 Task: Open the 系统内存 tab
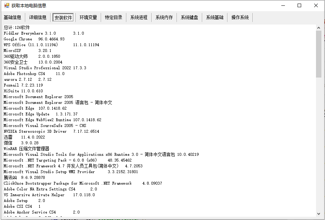tap(164, 17)
